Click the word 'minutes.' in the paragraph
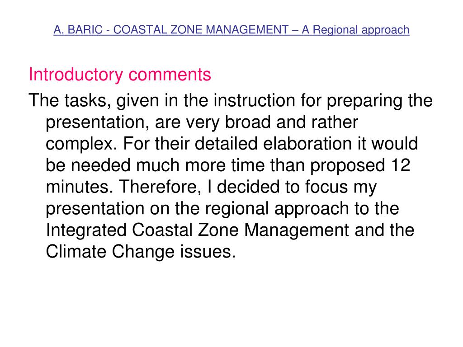This screenshot has height=347, width=463. click(80, 187)
